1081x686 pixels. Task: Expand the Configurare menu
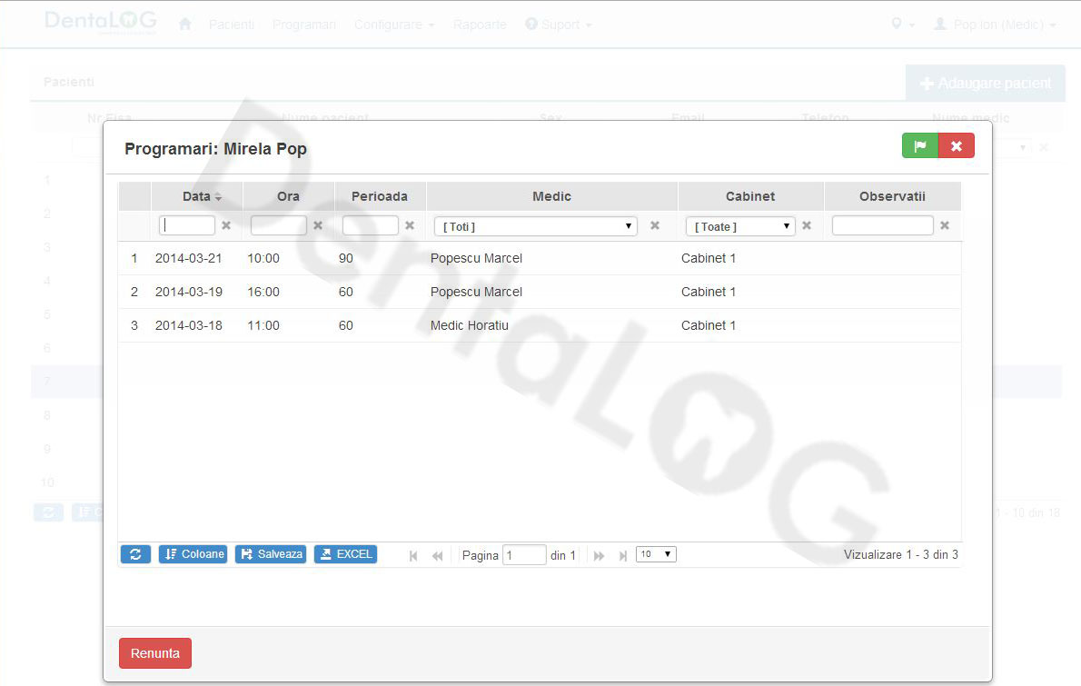(x=394, y=25)
